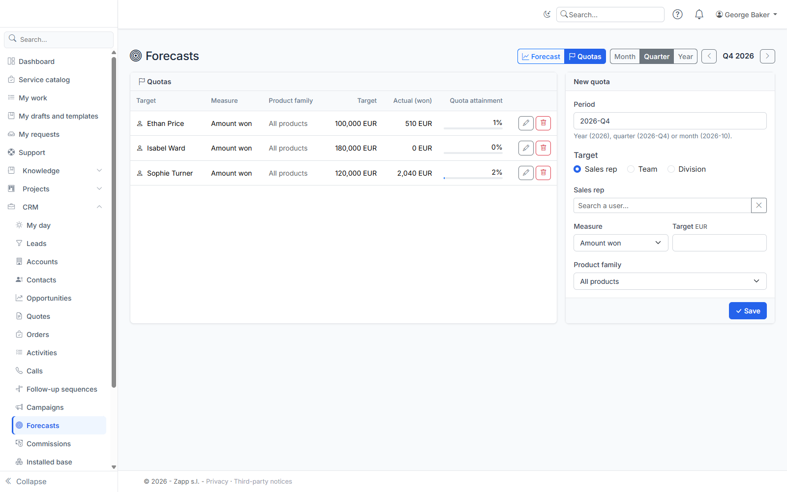
Task: Toggle dark mode with the moon icon
Action: [x=547, y=14]
